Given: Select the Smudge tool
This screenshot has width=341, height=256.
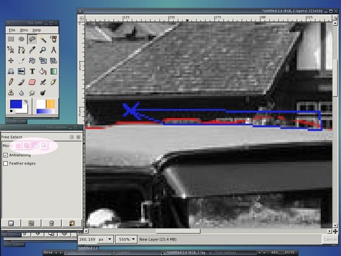Looking at the screenshot, I should [32, 93].
